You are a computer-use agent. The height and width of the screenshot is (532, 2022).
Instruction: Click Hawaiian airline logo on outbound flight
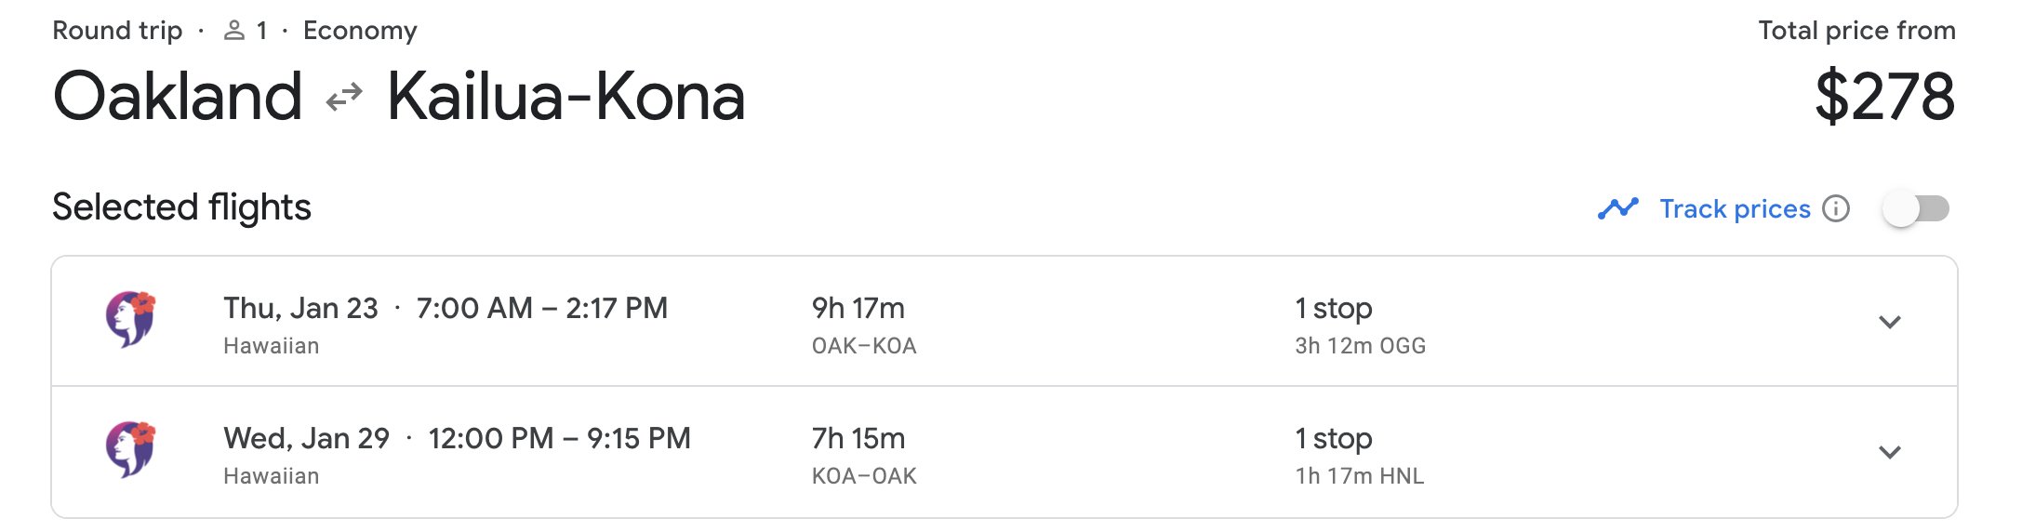130,319
